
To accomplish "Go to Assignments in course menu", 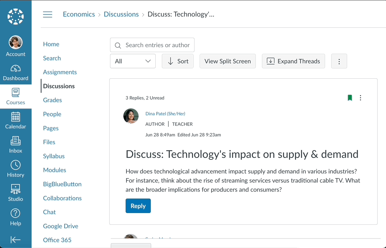I will [x=60, y=72].
